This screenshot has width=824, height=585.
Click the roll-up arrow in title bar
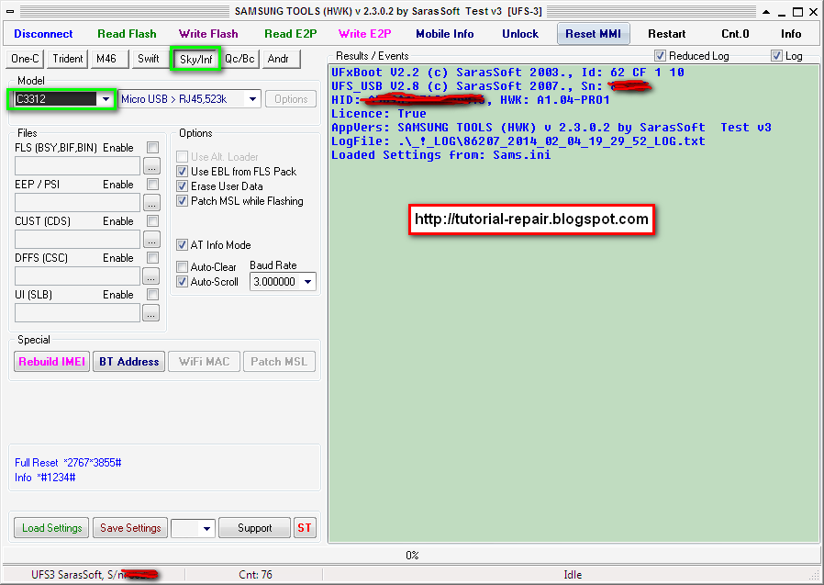(x=766, y=12)
